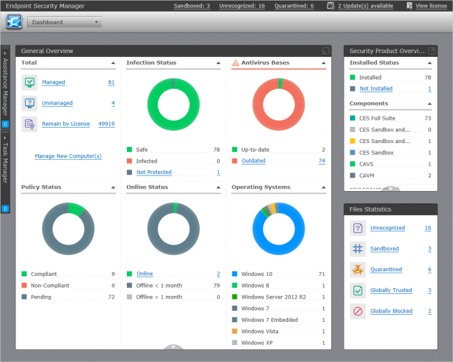The width and height of the screenshot is (453, 362).
Task: Collapse the Operating Systems section
Action: [324, 187]
